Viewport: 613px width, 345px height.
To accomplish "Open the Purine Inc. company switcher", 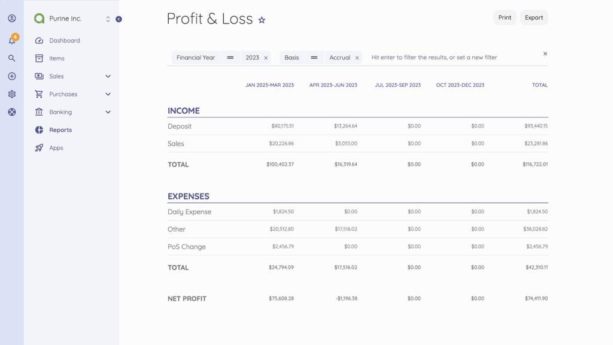I will [x=108, y=19].
